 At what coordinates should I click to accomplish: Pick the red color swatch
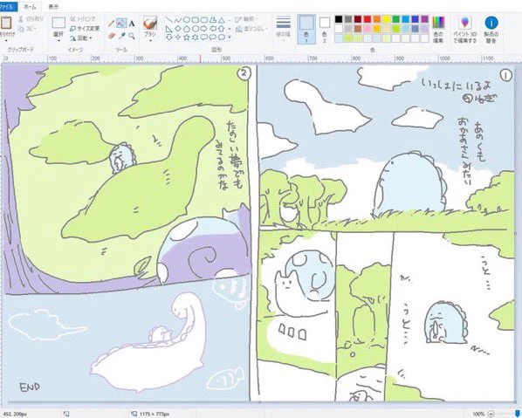tap(367, 19)
